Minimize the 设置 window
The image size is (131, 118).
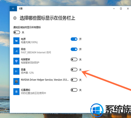[114, 8]
